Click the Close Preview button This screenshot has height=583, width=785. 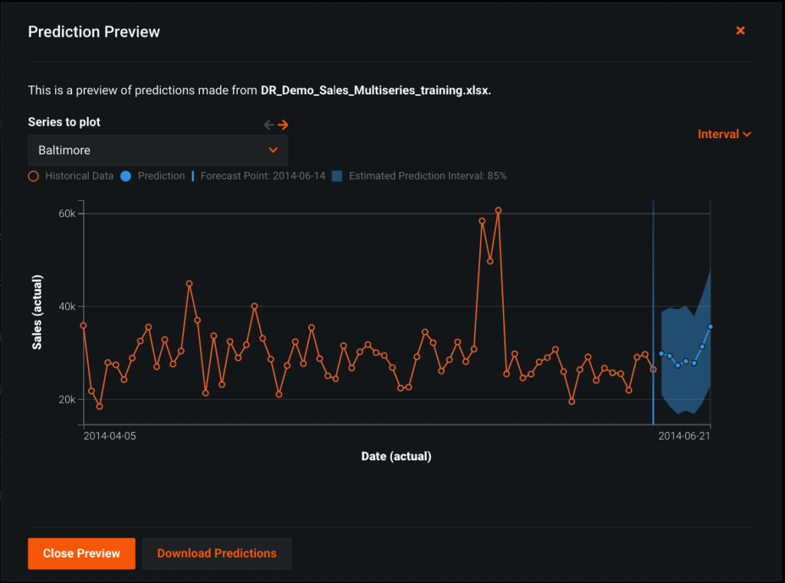pyautogui.click(x=81, y=553)
